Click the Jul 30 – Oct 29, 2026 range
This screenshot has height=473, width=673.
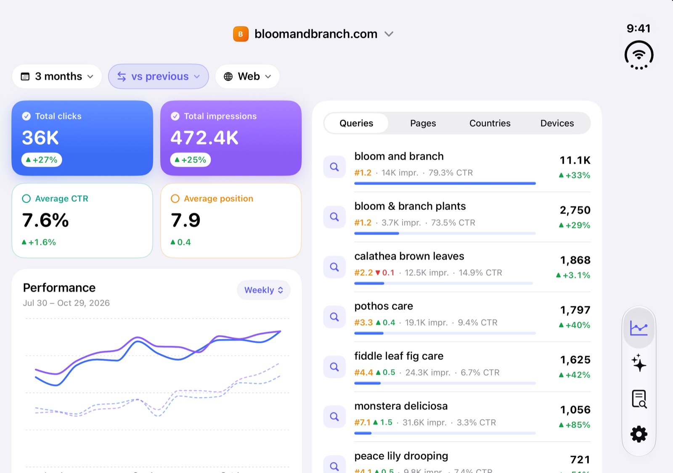pos(66,303)
